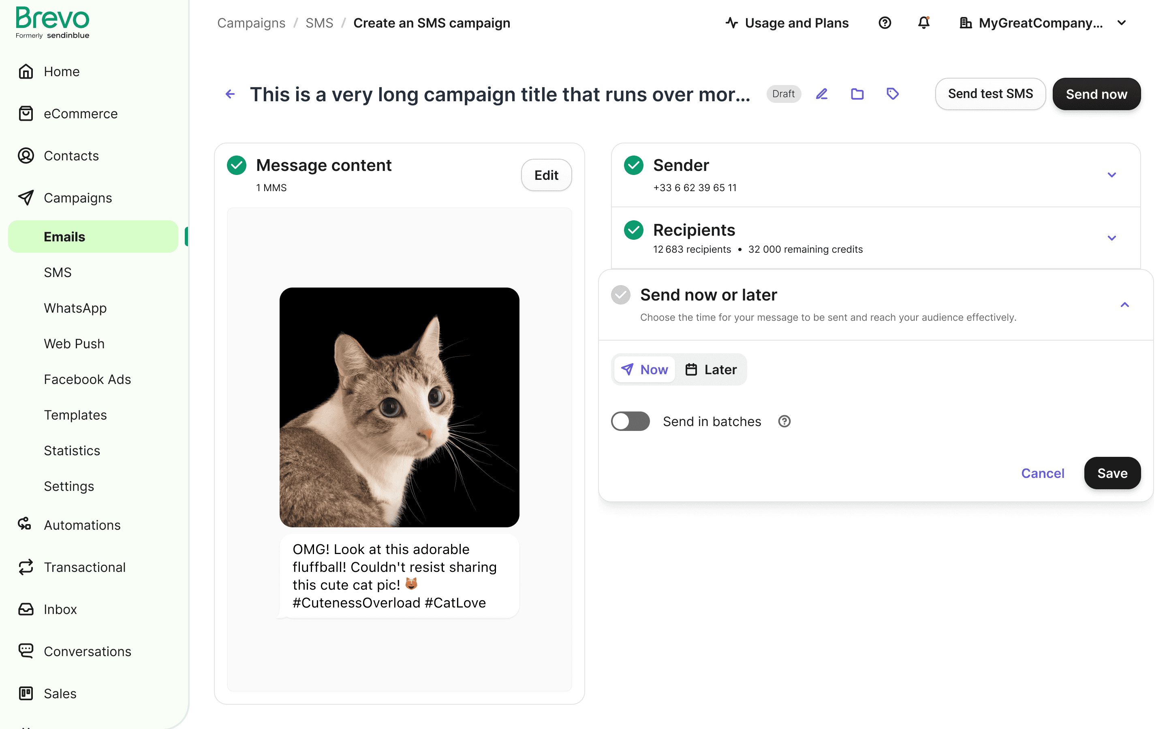Click the folder icon next to Draft
The height and width of the screenshot is (729, 1167).
(x=857, y=94)
